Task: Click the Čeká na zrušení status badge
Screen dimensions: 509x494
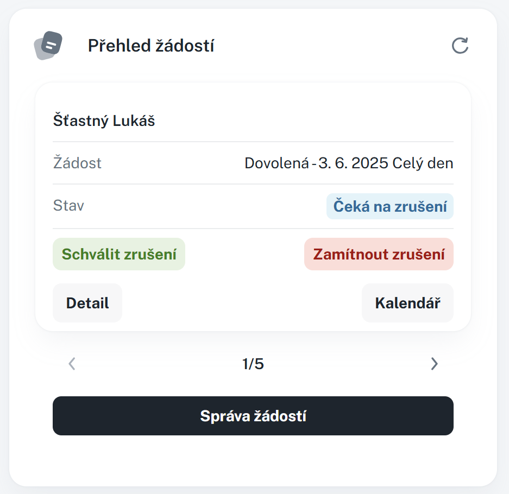Action: point(389,206)
